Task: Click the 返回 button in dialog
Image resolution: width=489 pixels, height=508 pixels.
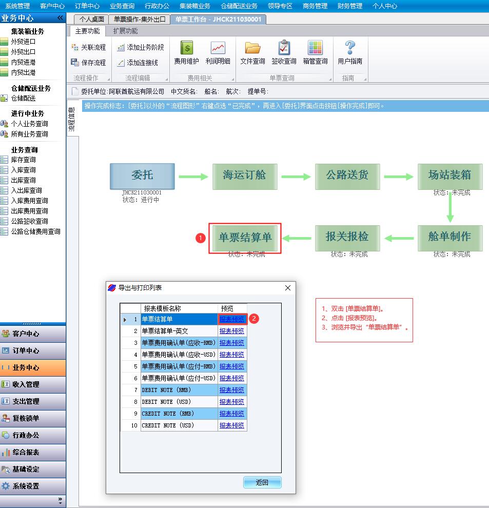Action: click(x=262, y=482)
